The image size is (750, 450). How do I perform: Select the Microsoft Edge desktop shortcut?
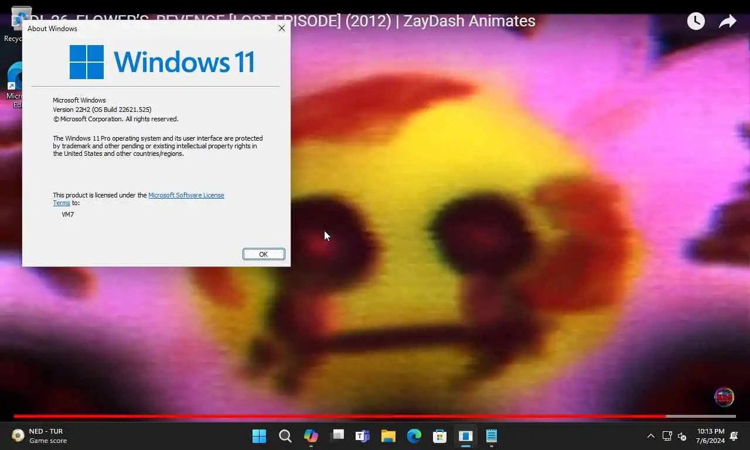15,86
